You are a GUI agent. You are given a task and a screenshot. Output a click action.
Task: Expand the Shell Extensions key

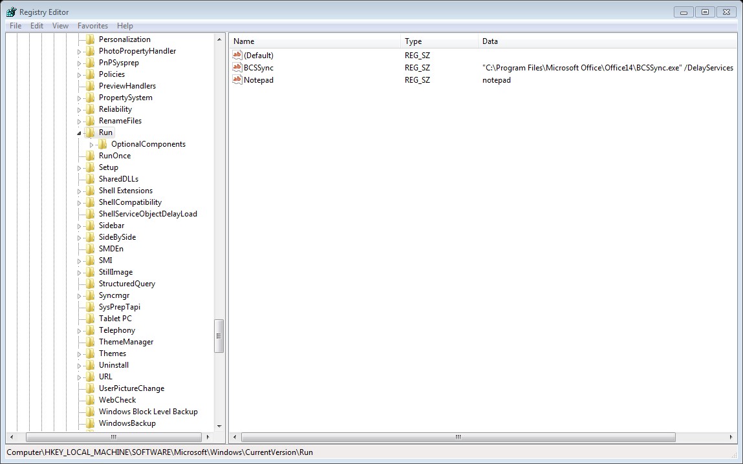(x=79, y=191)
